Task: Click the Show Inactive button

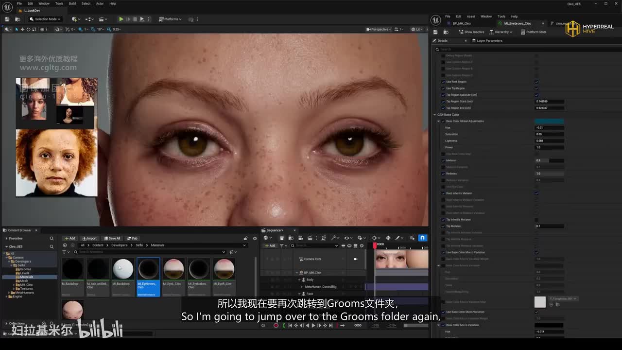Action: pos(471,32)
